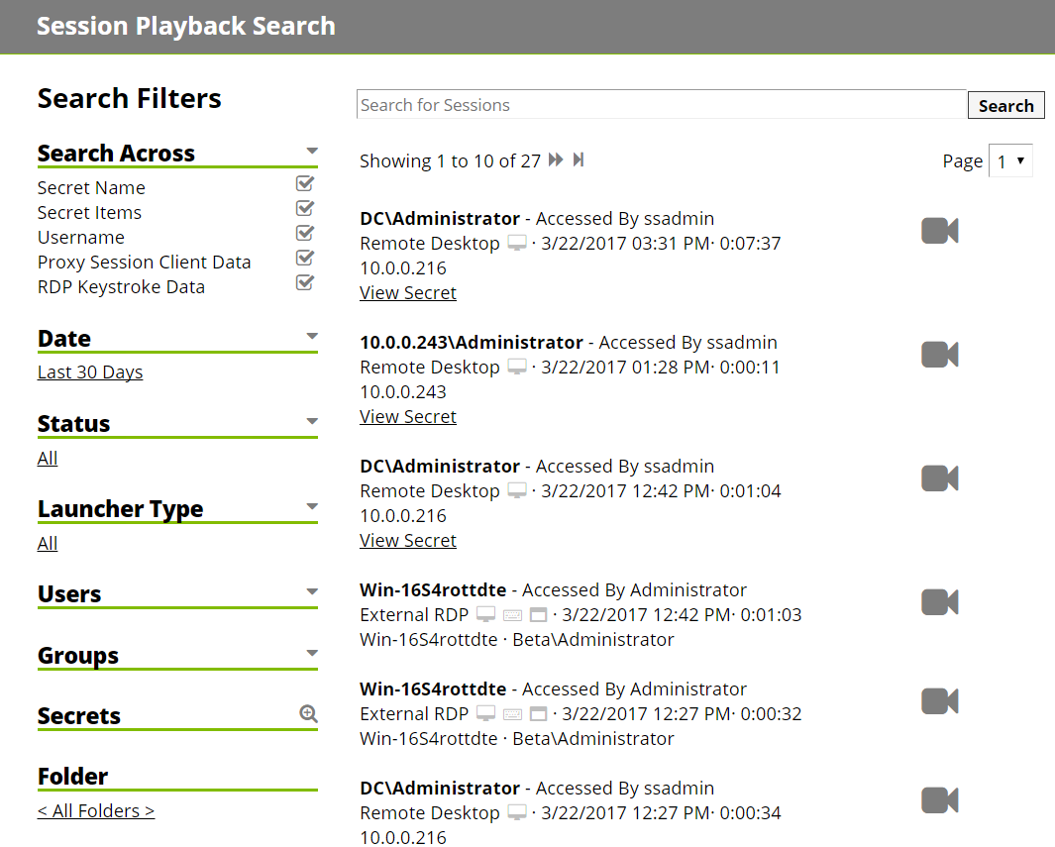
Task: Select the Last 30 Days date filter
Action: [90, 372]
